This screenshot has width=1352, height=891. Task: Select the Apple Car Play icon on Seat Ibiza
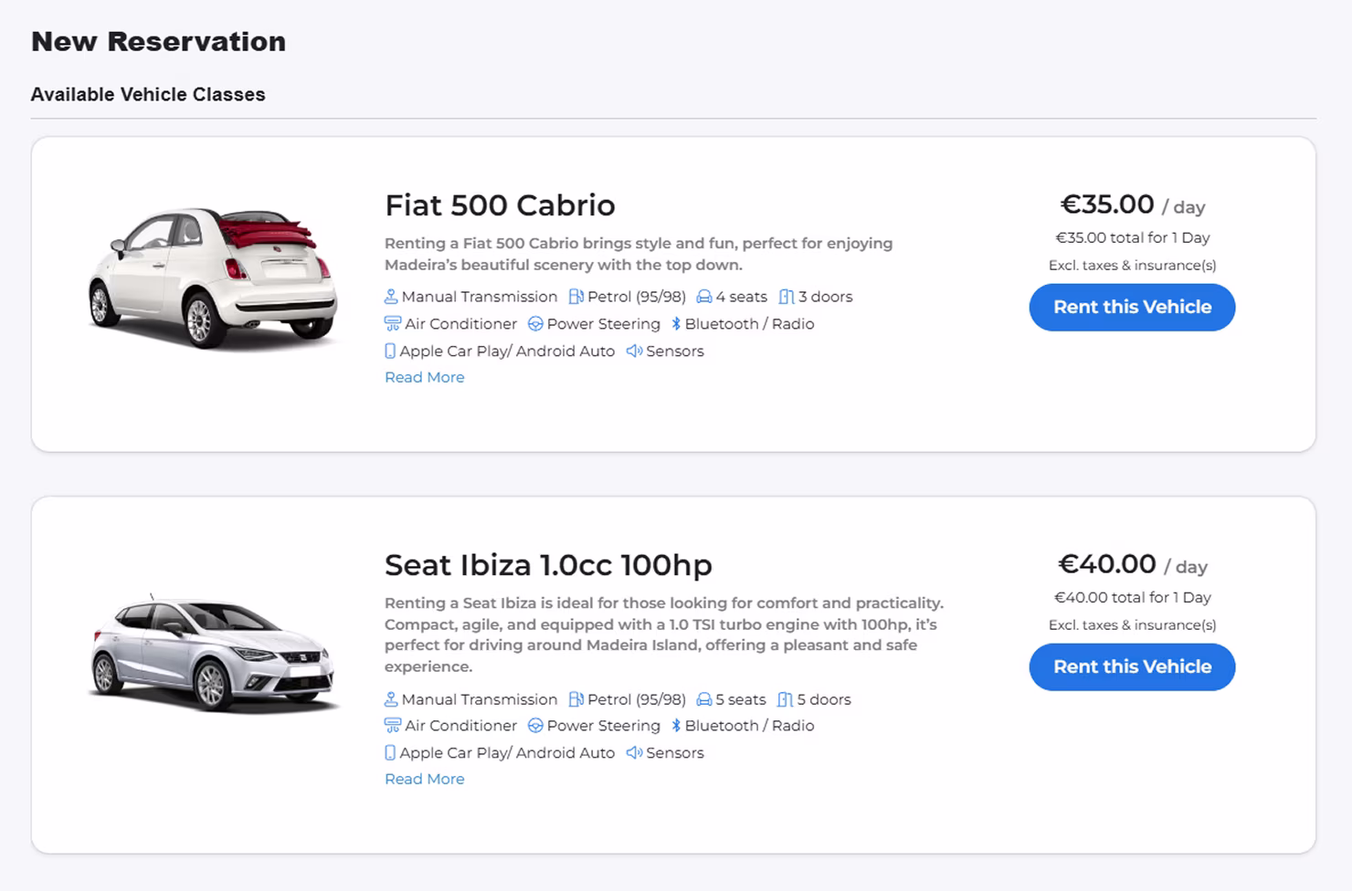[x=389, y=752]
